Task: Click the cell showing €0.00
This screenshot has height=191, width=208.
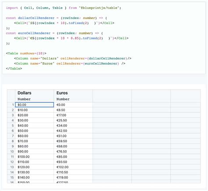Action: tap(73, 105)
